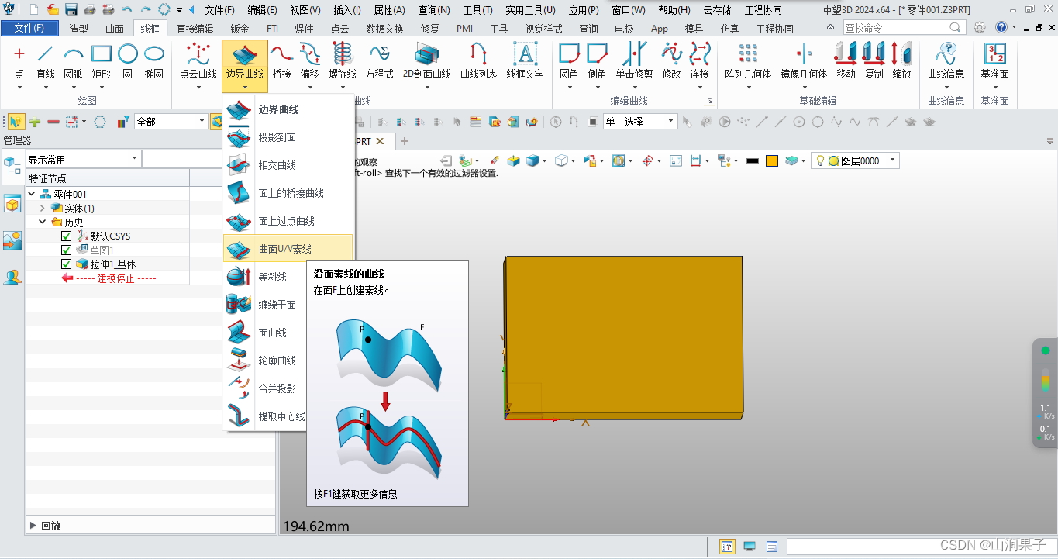The width and height of the screenshot is (1058, 559).
Task: Collapse the 零件001 root node
Action: click(32, 195)
